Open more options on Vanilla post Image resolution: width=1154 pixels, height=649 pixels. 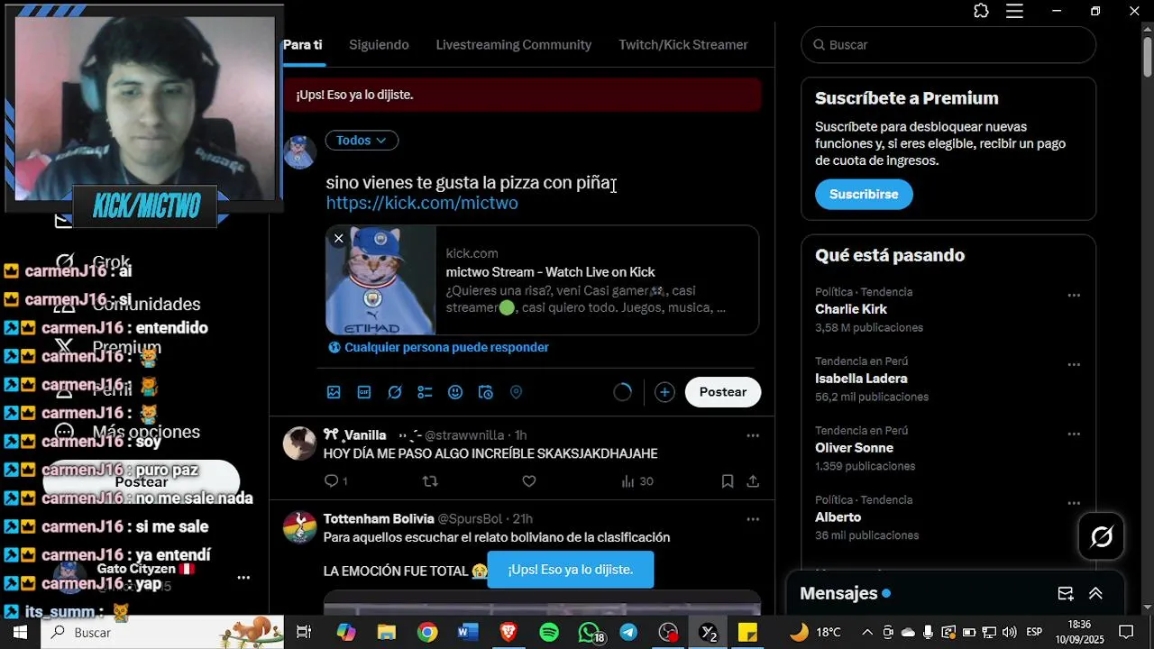tap(753, 435)
